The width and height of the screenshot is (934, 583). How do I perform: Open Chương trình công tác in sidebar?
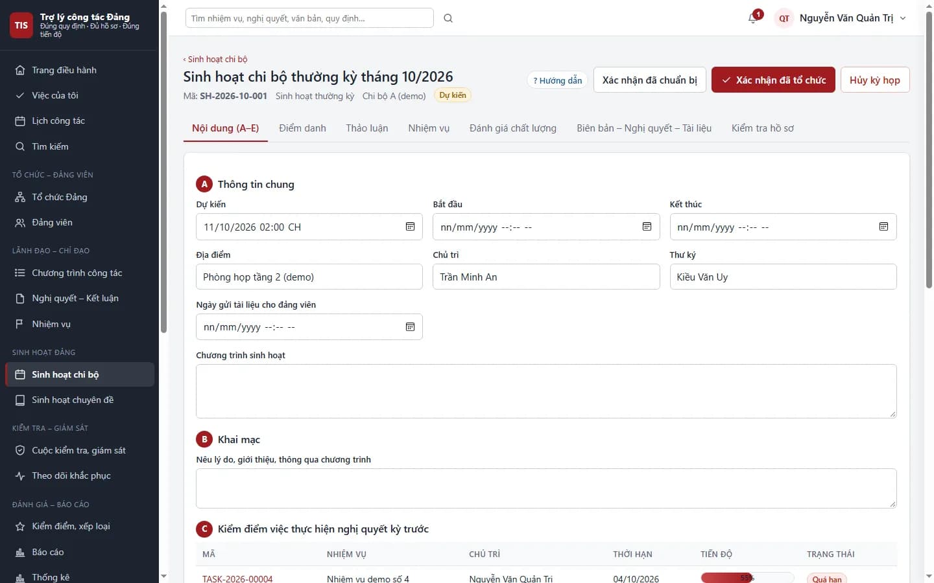[x=80, y=273]
